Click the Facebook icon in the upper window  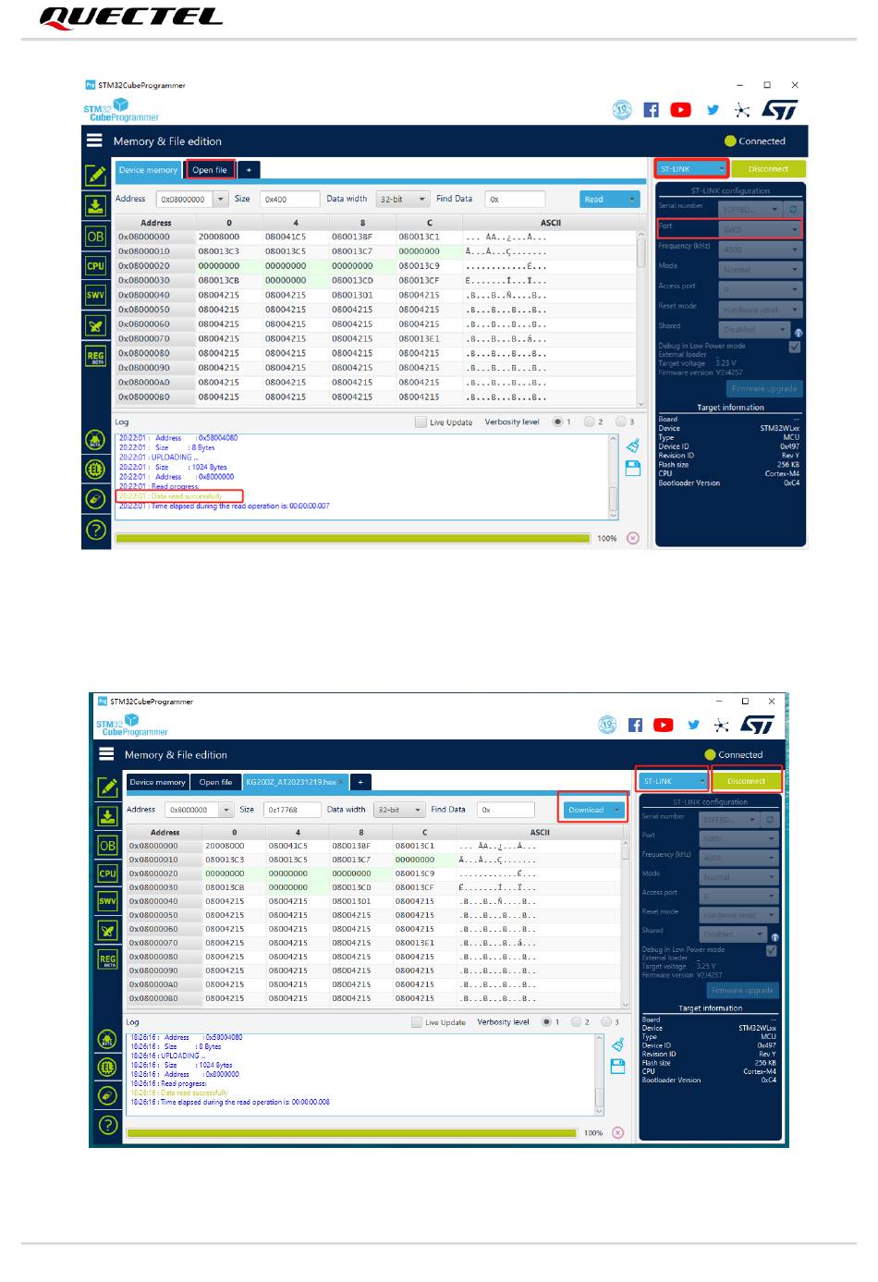pos(652,110)
